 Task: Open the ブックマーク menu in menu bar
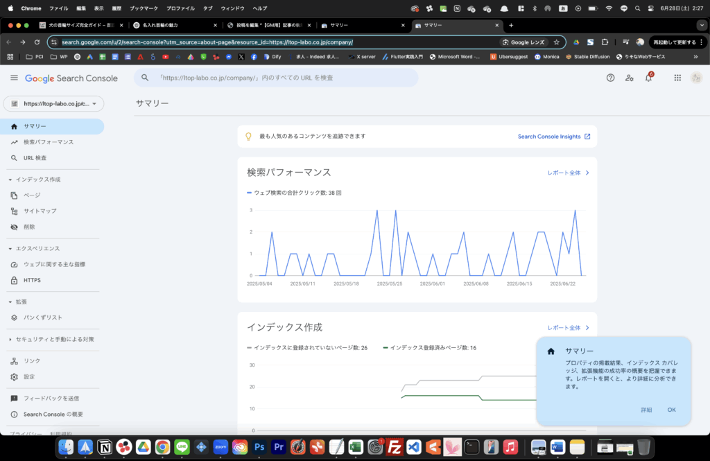click(144, 8)
